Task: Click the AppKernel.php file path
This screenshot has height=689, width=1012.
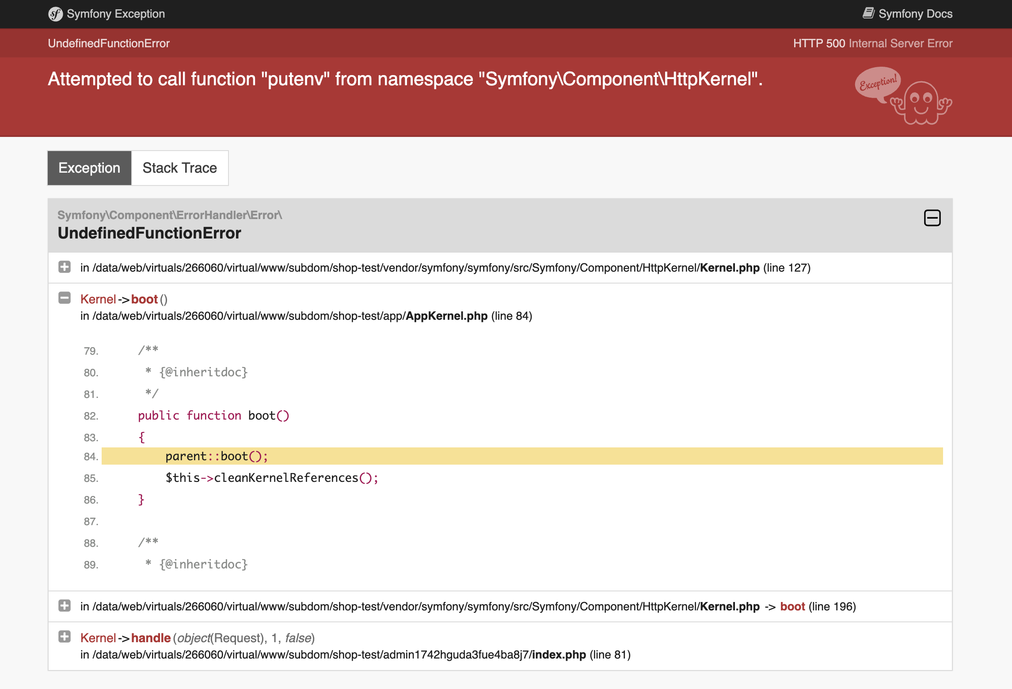Action: (446, 316)
